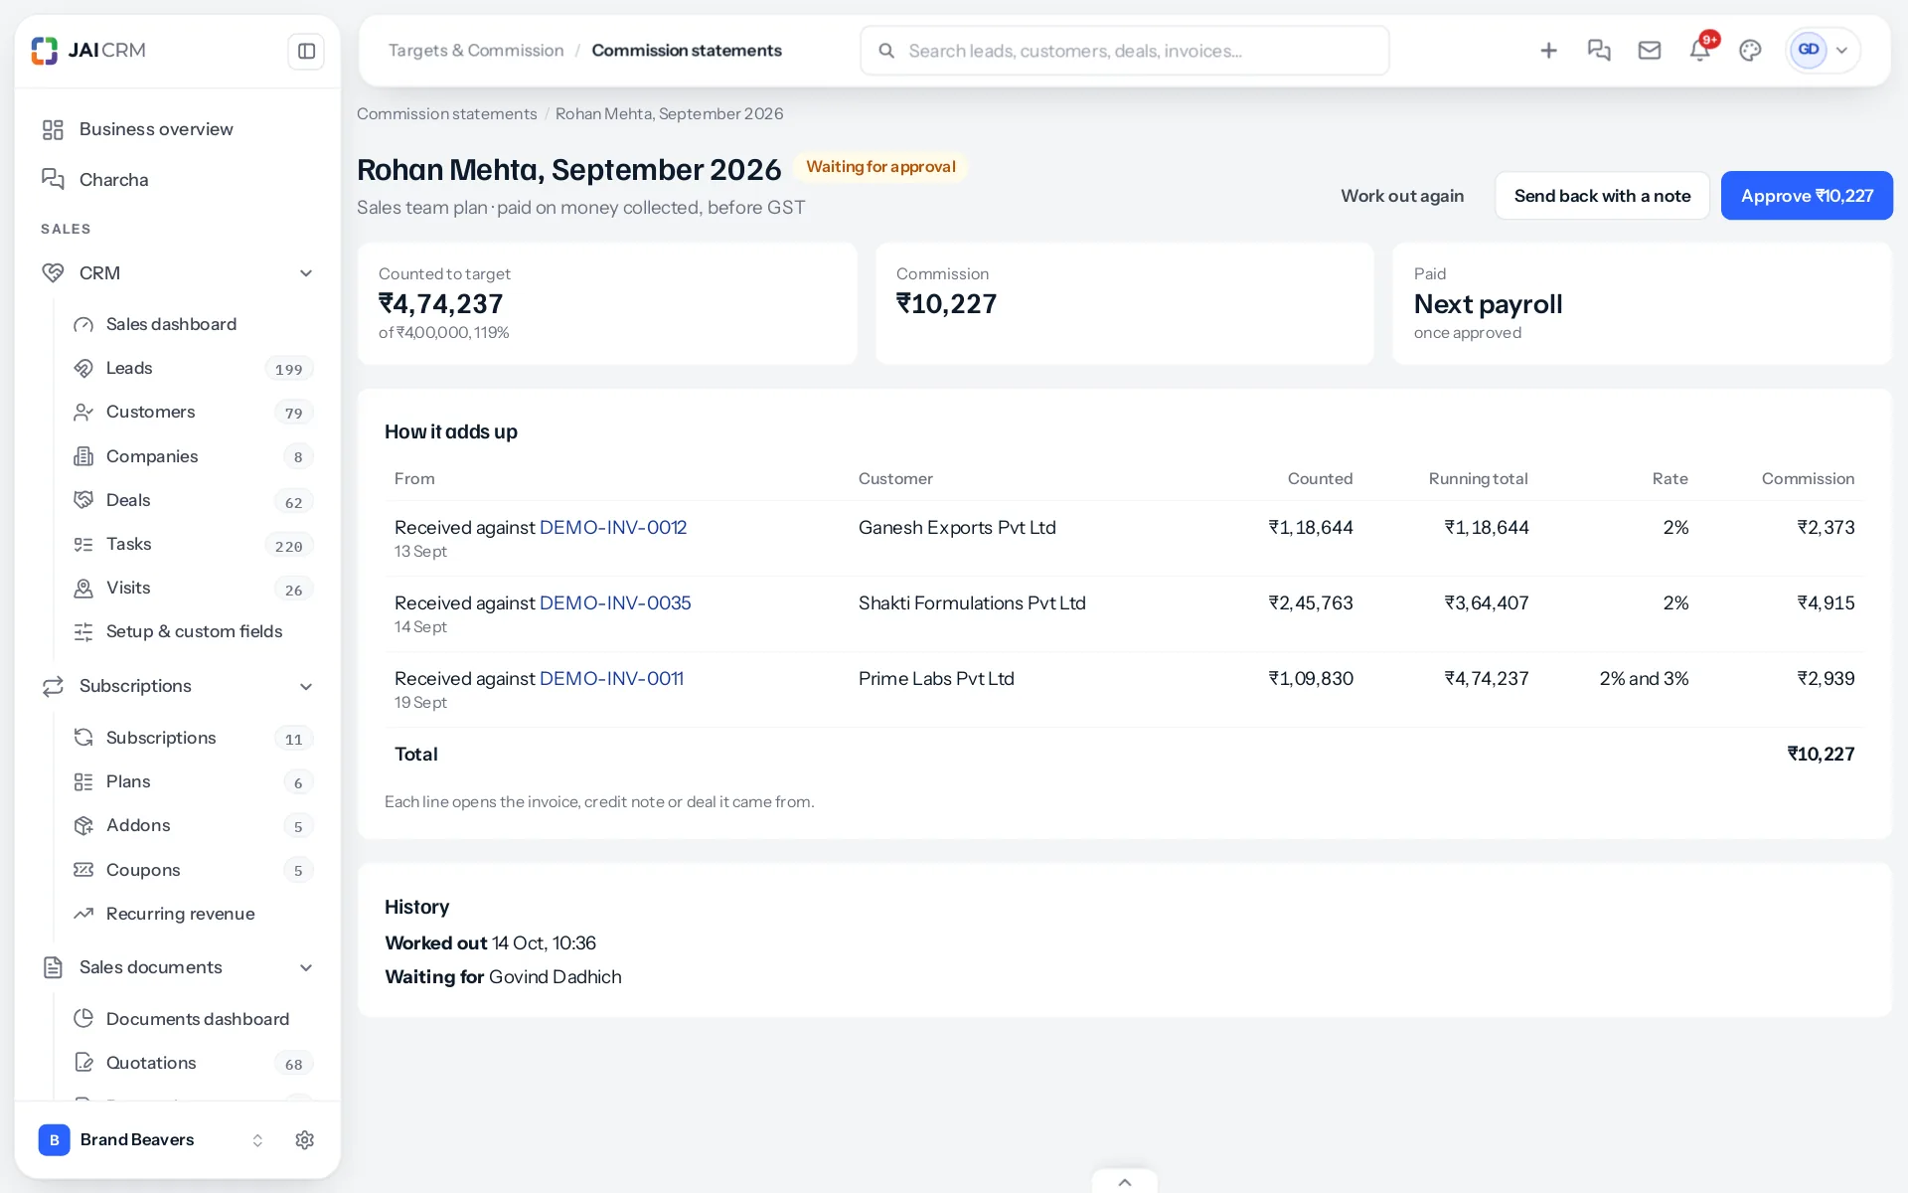Click Work out again
This screenshot has height=1193, width=1908.
click(x=1402, y=196)
